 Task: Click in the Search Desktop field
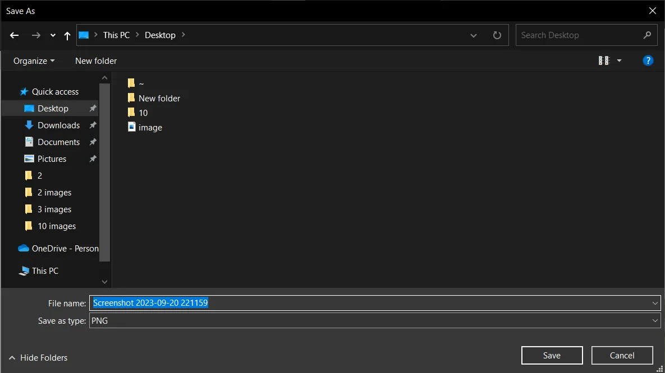[579, 35]
